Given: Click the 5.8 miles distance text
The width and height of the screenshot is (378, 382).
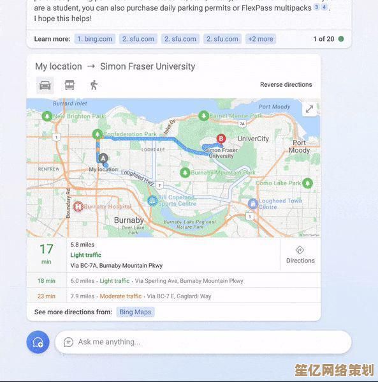Looking at the screenshot, I should click(82, 245).
